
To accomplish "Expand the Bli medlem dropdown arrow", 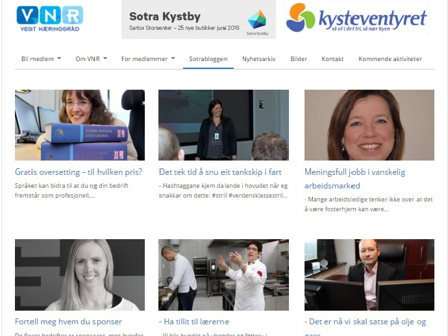I will tap(59, 58).
